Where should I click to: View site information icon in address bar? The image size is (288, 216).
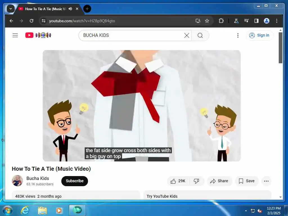pos(44,21)
